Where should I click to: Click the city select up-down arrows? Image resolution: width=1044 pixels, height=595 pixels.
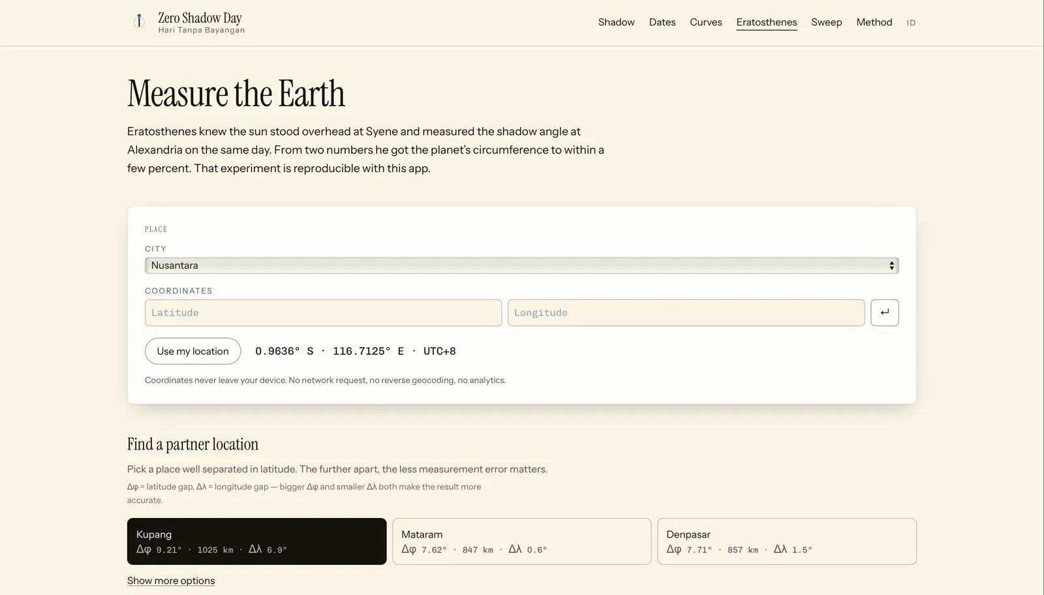coord(891,266)
